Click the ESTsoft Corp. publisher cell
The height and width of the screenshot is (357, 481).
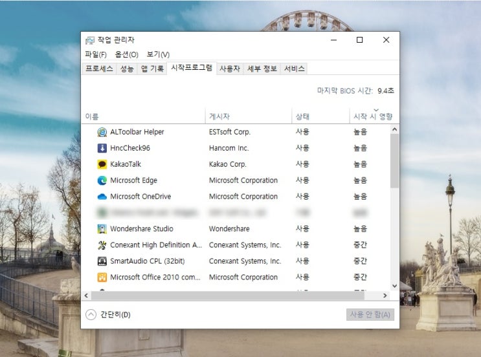tap(230, 132)
